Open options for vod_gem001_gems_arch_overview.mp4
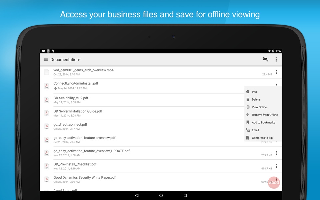The height and width of the screenshot is (200, 320). coord(277,72)
